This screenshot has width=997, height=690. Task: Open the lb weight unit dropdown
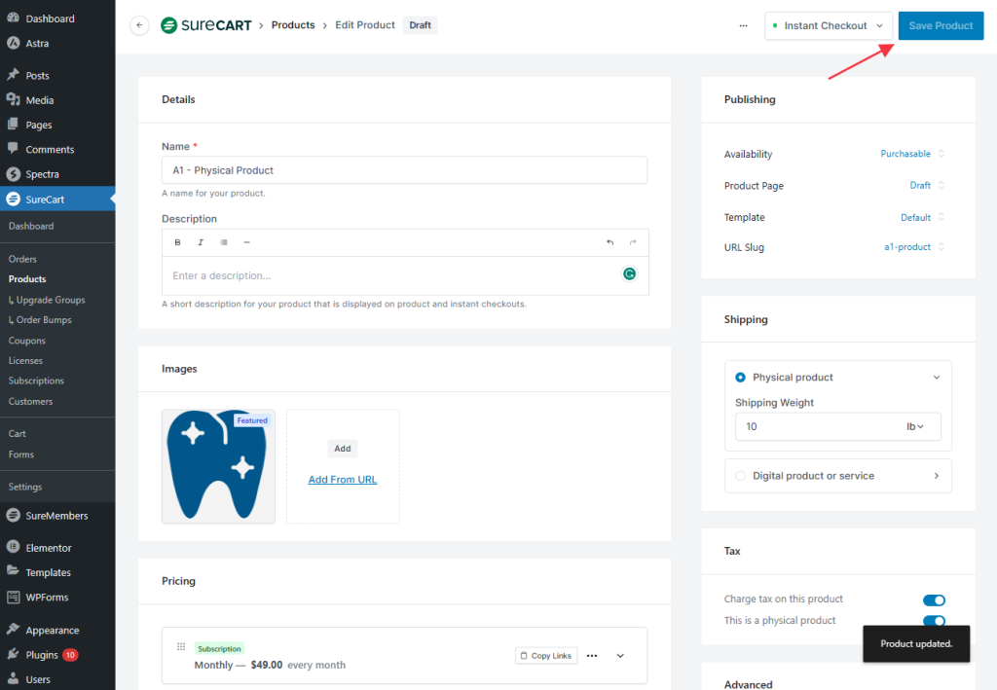pyautogui.click(x=915, y=426)
